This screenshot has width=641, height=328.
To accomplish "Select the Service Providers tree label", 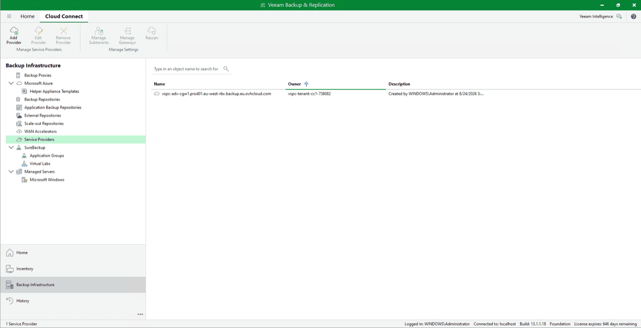I will (x=39, y=139).
